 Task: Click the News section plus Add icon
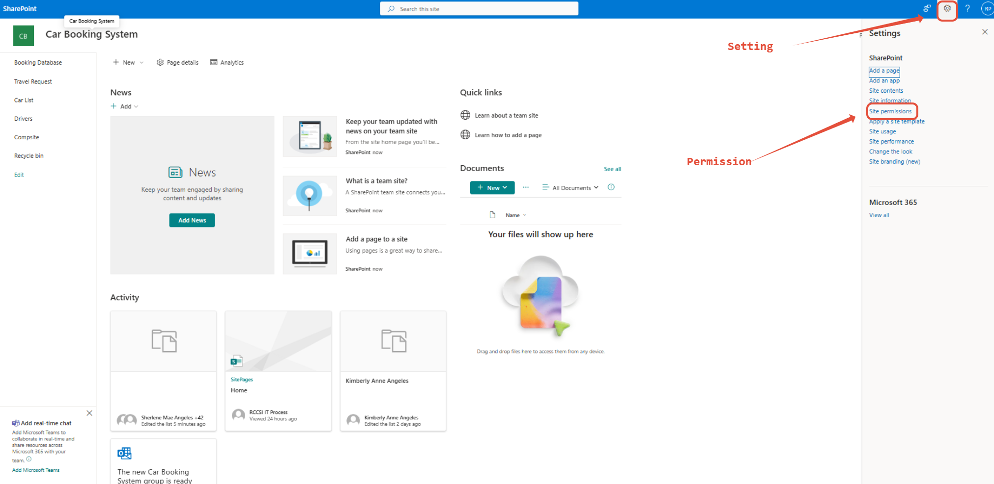[x=114, y=106]
